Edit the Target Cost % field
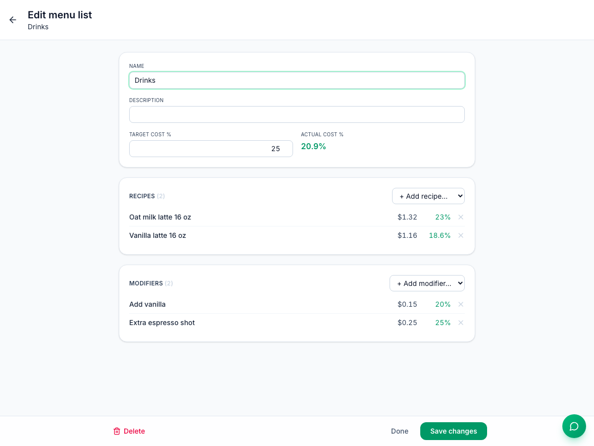The image size is (594, 446). point(211,149)
